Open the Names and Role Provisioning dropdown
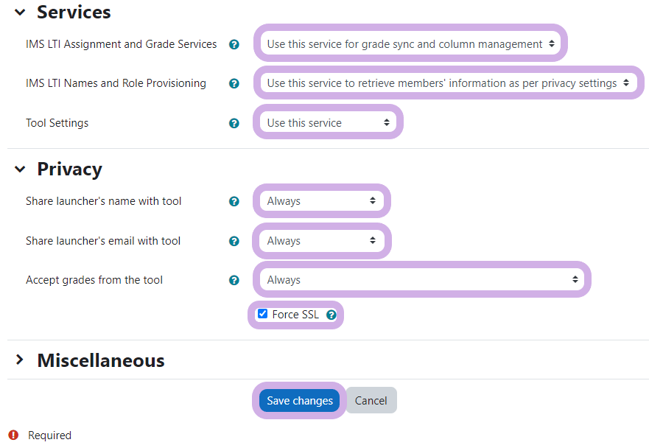Viewport: 649px width, 448px height. coord(448,83)
